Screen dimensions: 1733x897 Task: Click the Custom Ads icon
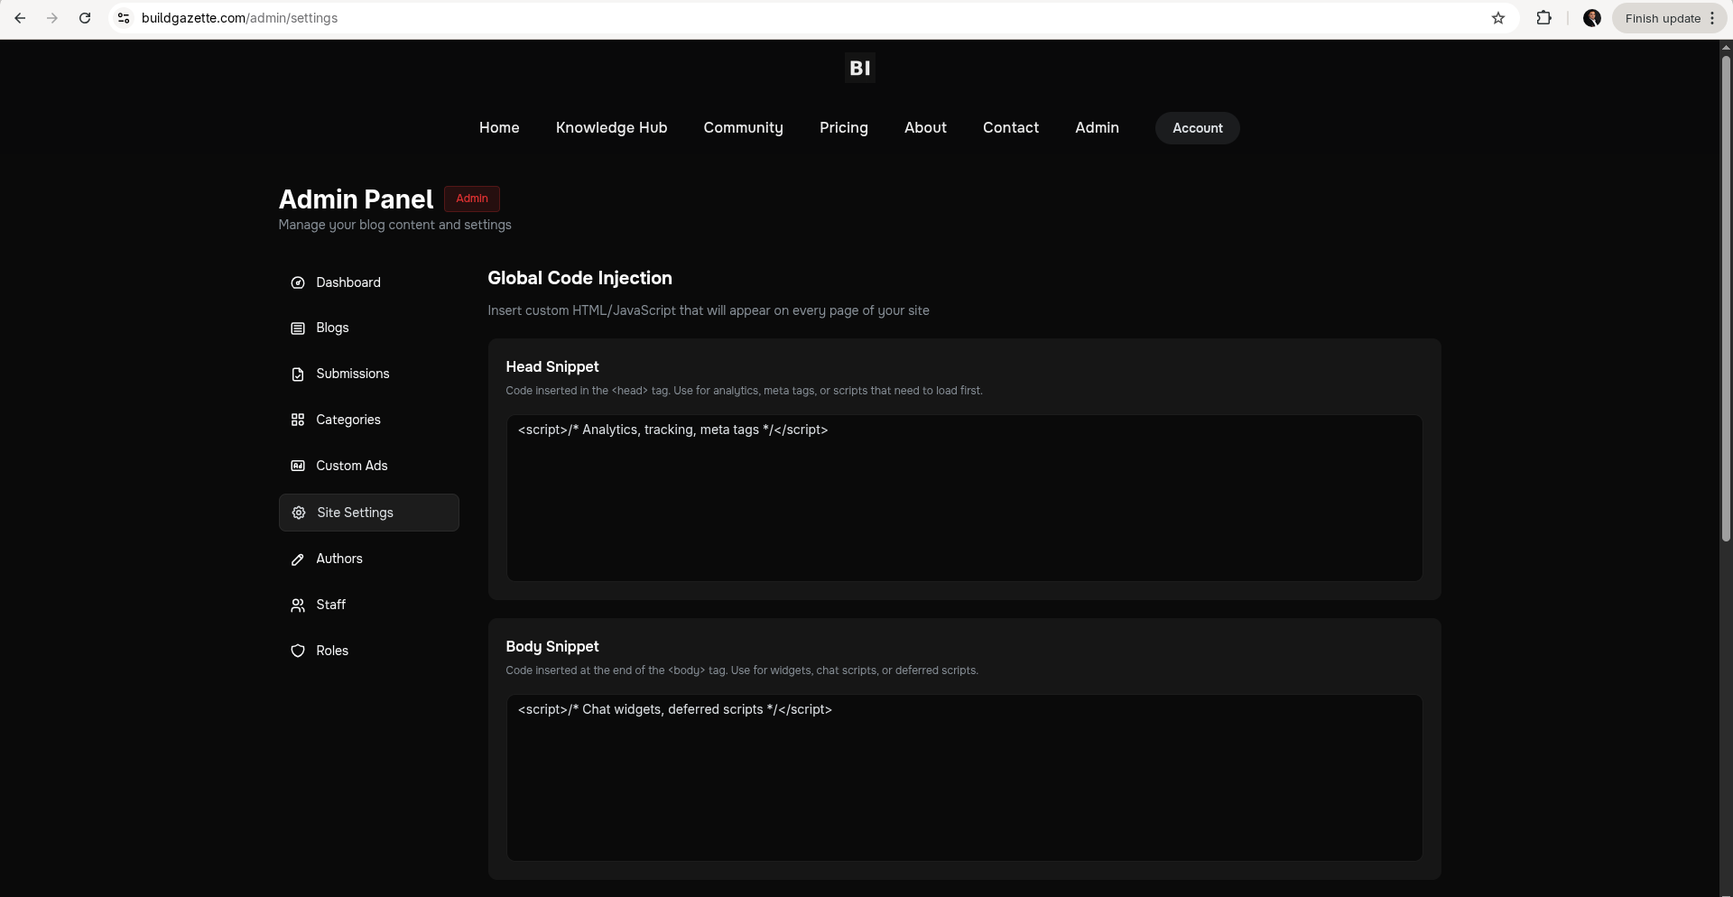click(x=298, y=466)
